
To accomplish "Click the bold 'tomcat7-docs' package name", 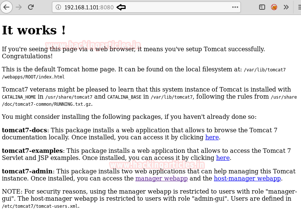I will pos(24,130).
